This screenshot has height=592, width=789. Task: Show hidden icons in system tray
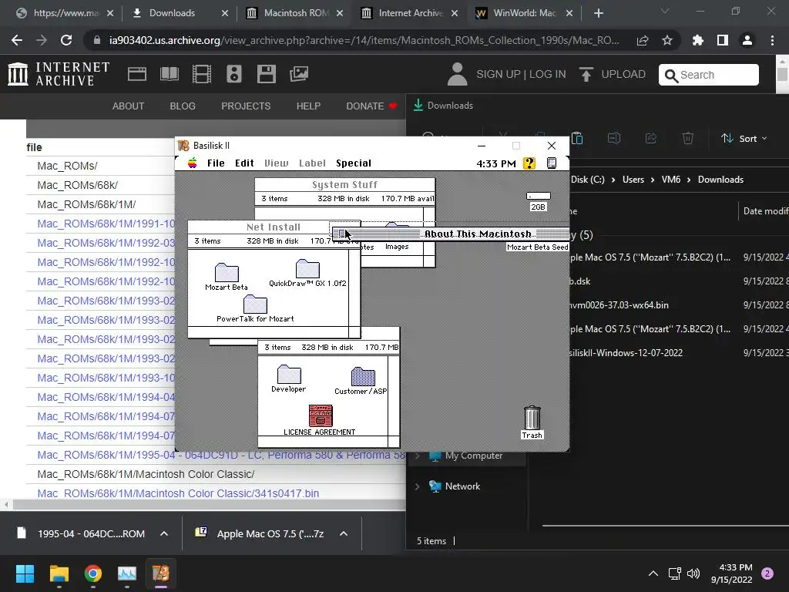tap(653, 573)
